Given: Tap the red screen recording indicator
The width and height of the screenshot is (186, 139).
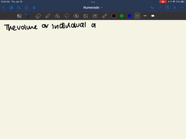Looking at the screenshot, I should click(x=163, y=2).
